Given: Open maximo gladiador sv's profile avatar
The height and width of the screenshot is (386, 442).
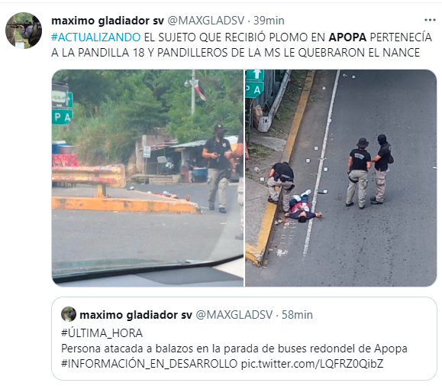Looking at the screenshot, I should click(x=24, y=30).
